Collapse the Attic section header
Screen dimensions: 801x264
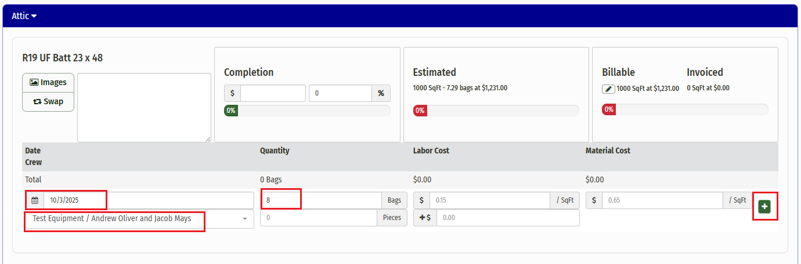tap(24, 16)
